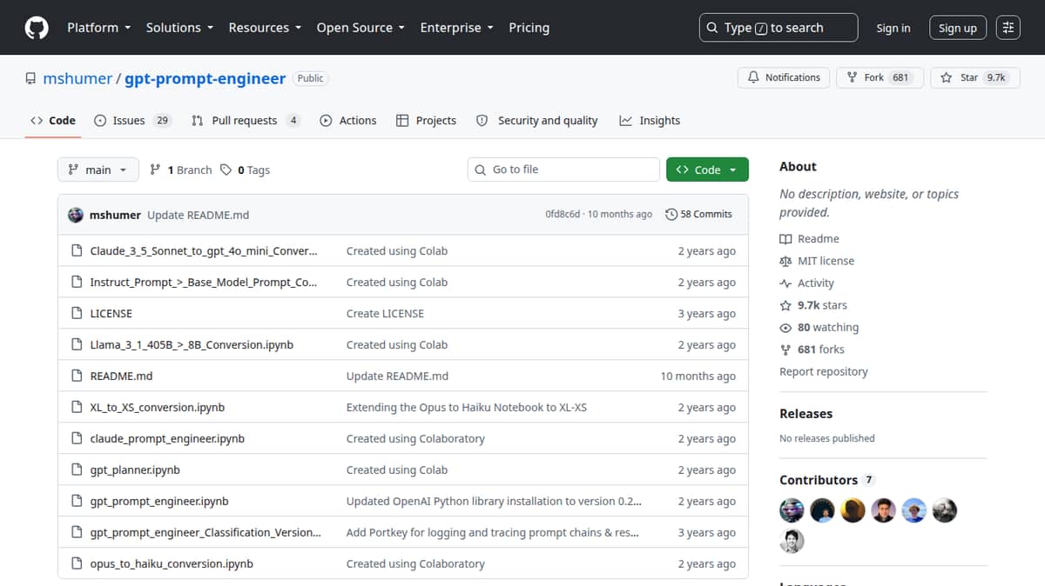Screen dimensions: 1045x586
Task: Click mshumer's avatar in commit header
Action: pyautogui.click(x=76, y=215)
